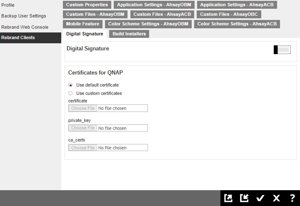This screenshot has height=206, width=300.
Task: Choose file for ca_certs field
Action: (83, 148)
